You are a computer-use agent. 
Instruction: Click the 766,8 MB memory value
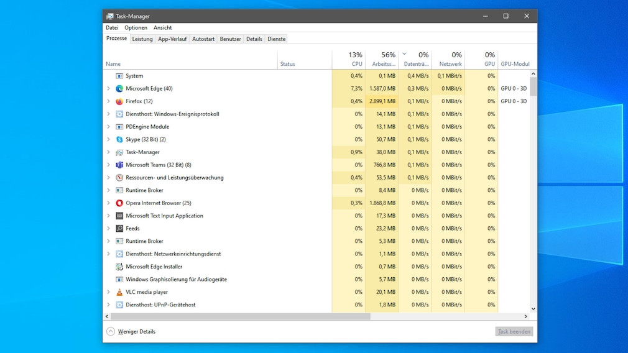[384, 165]
